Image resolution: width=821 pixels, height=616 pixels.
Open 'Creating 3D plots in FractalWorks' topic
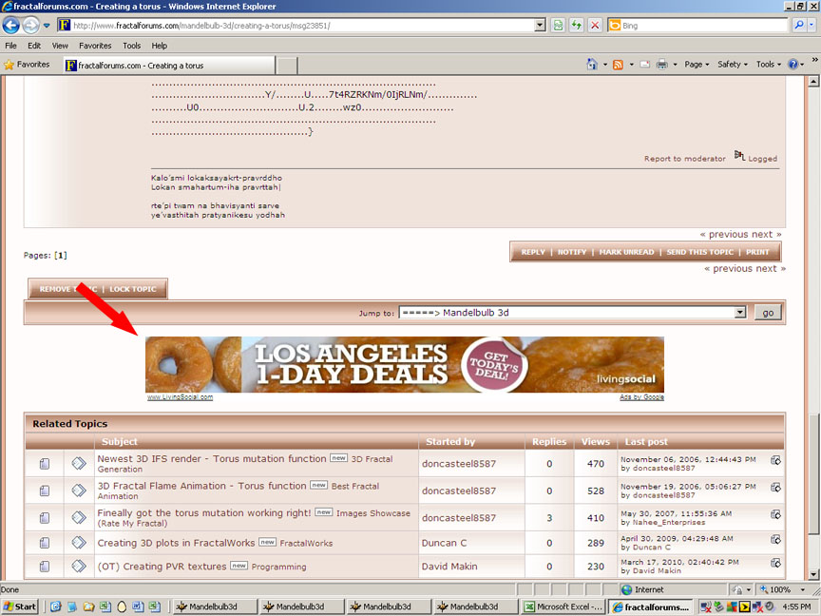(177, 543)
